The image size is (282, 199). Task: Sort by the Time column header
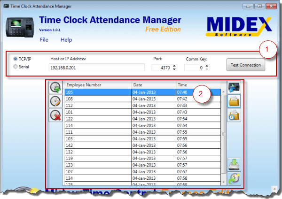198,85
